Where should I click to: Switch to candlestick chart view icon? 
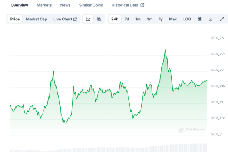pyautogui.click(x=99, y=19)
